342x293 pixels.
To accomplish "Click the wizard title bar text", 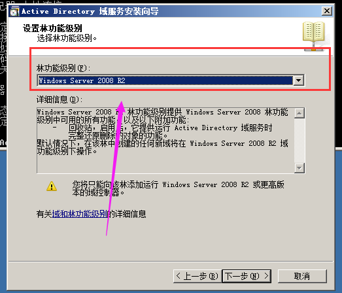I will coord(90,11).
